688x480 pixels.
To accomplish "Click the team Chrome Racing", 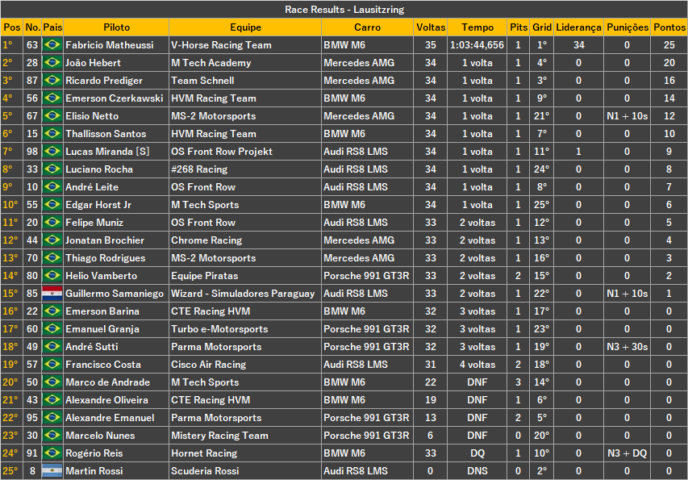I will (x=206, y=240).
